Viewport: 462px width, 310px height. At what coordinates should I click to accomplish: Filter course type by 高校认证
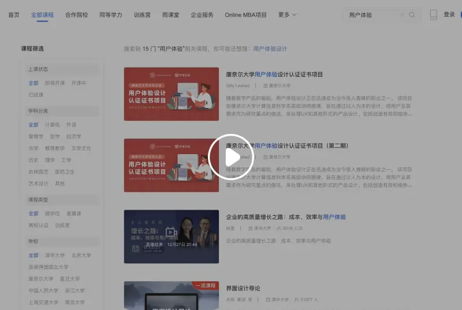click(38, 226)
